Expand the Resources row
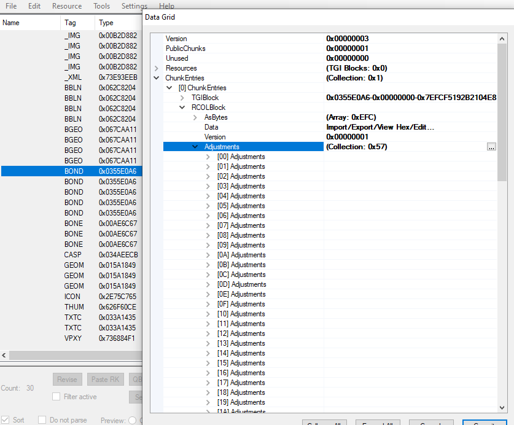 coord(157,68)
